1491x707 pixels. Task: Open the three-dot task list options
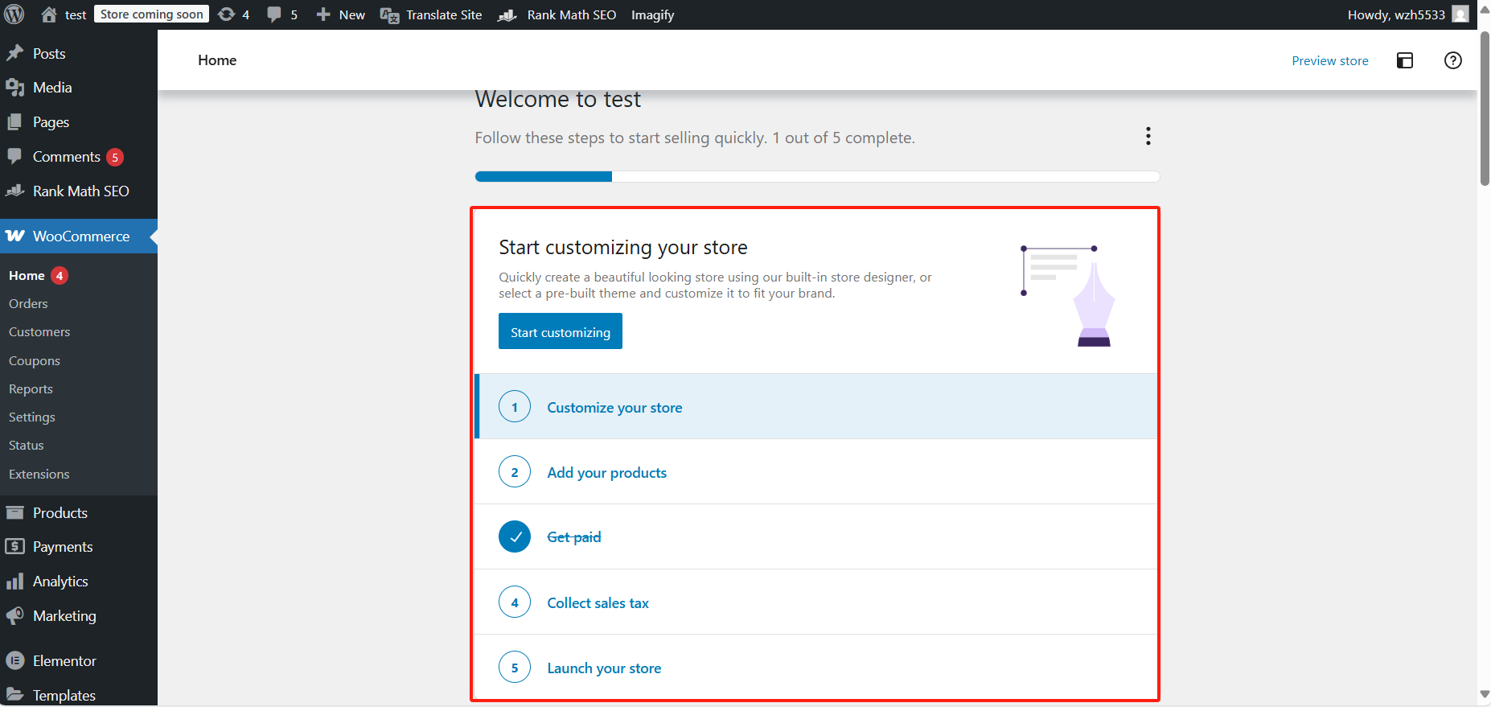pos(1148,136)
